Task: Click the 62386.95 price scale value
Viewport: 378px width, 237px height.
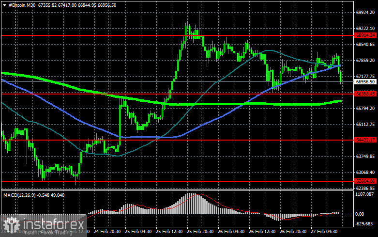Action: click(x=365, y=188)
